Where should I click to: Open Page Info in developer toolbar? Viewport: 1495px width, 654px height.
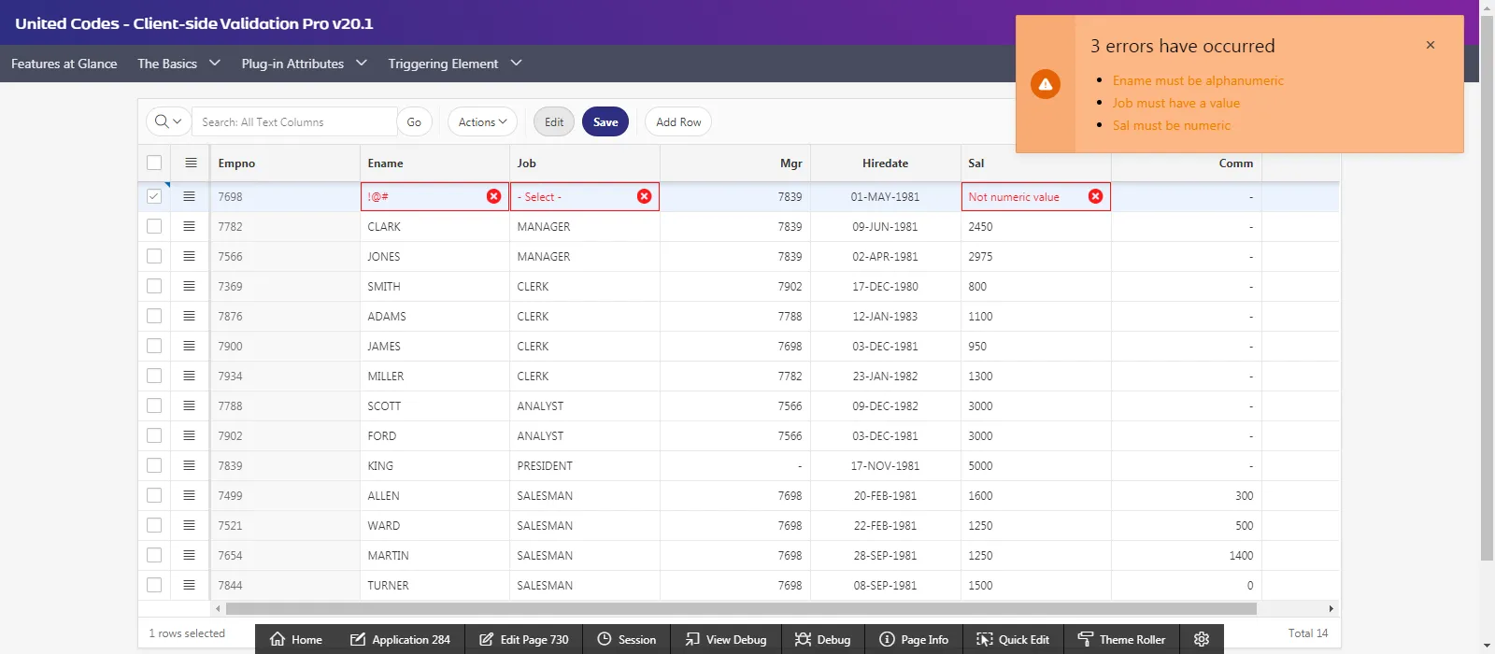(x=914, y=639)
